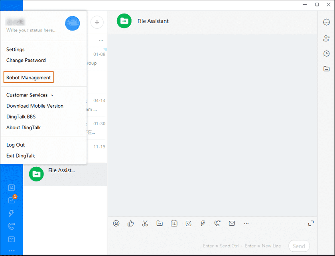Start a voice call from the message toolbar
This screenshot has width=335, height=256.
pyautogui.click(x=217, y=223)
